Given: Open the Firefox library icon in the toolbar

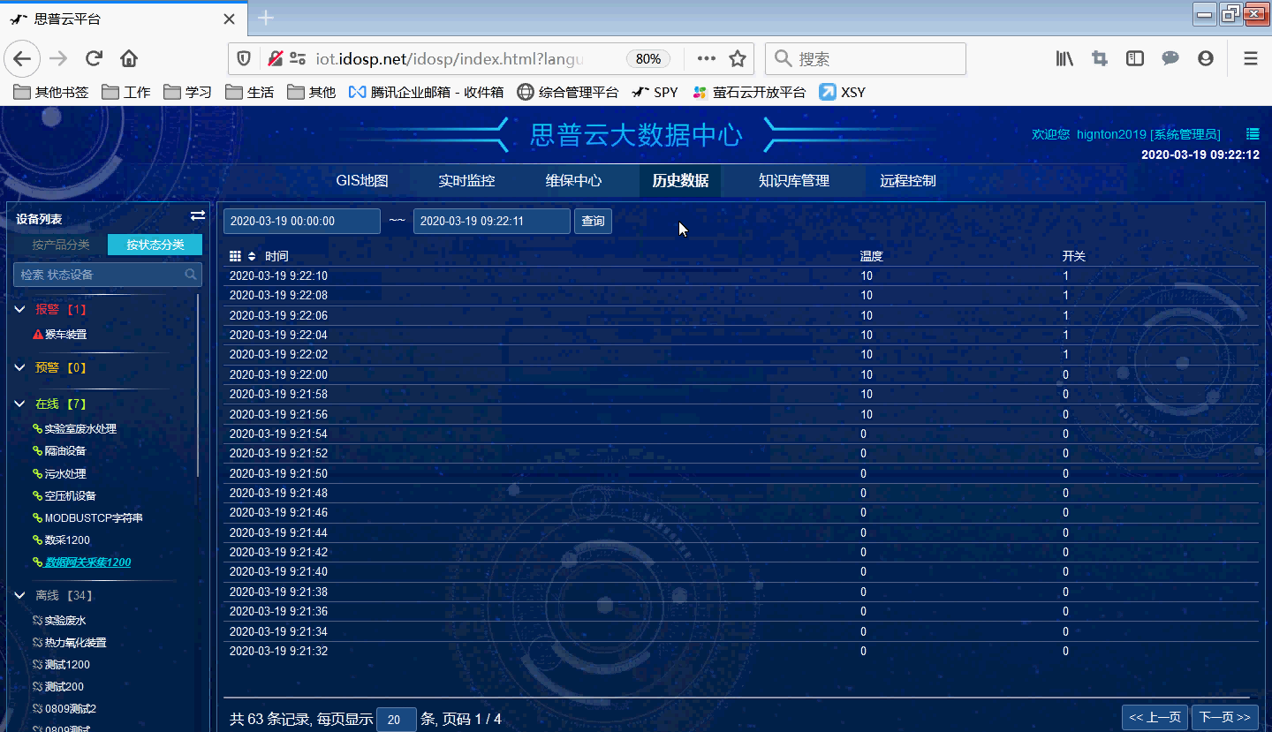Looking at the screenshot, I should pyautogui.click(x=1064, y=58).
